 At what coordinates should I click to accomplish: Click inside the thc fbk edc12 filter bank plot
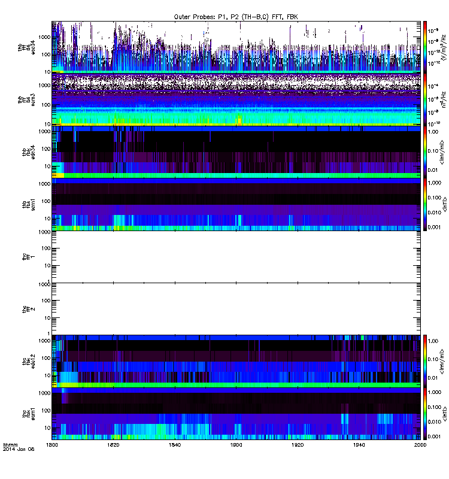[x=236, y=361]
